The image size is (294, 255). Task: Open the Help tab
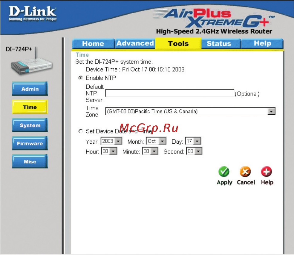pos(262,44)
